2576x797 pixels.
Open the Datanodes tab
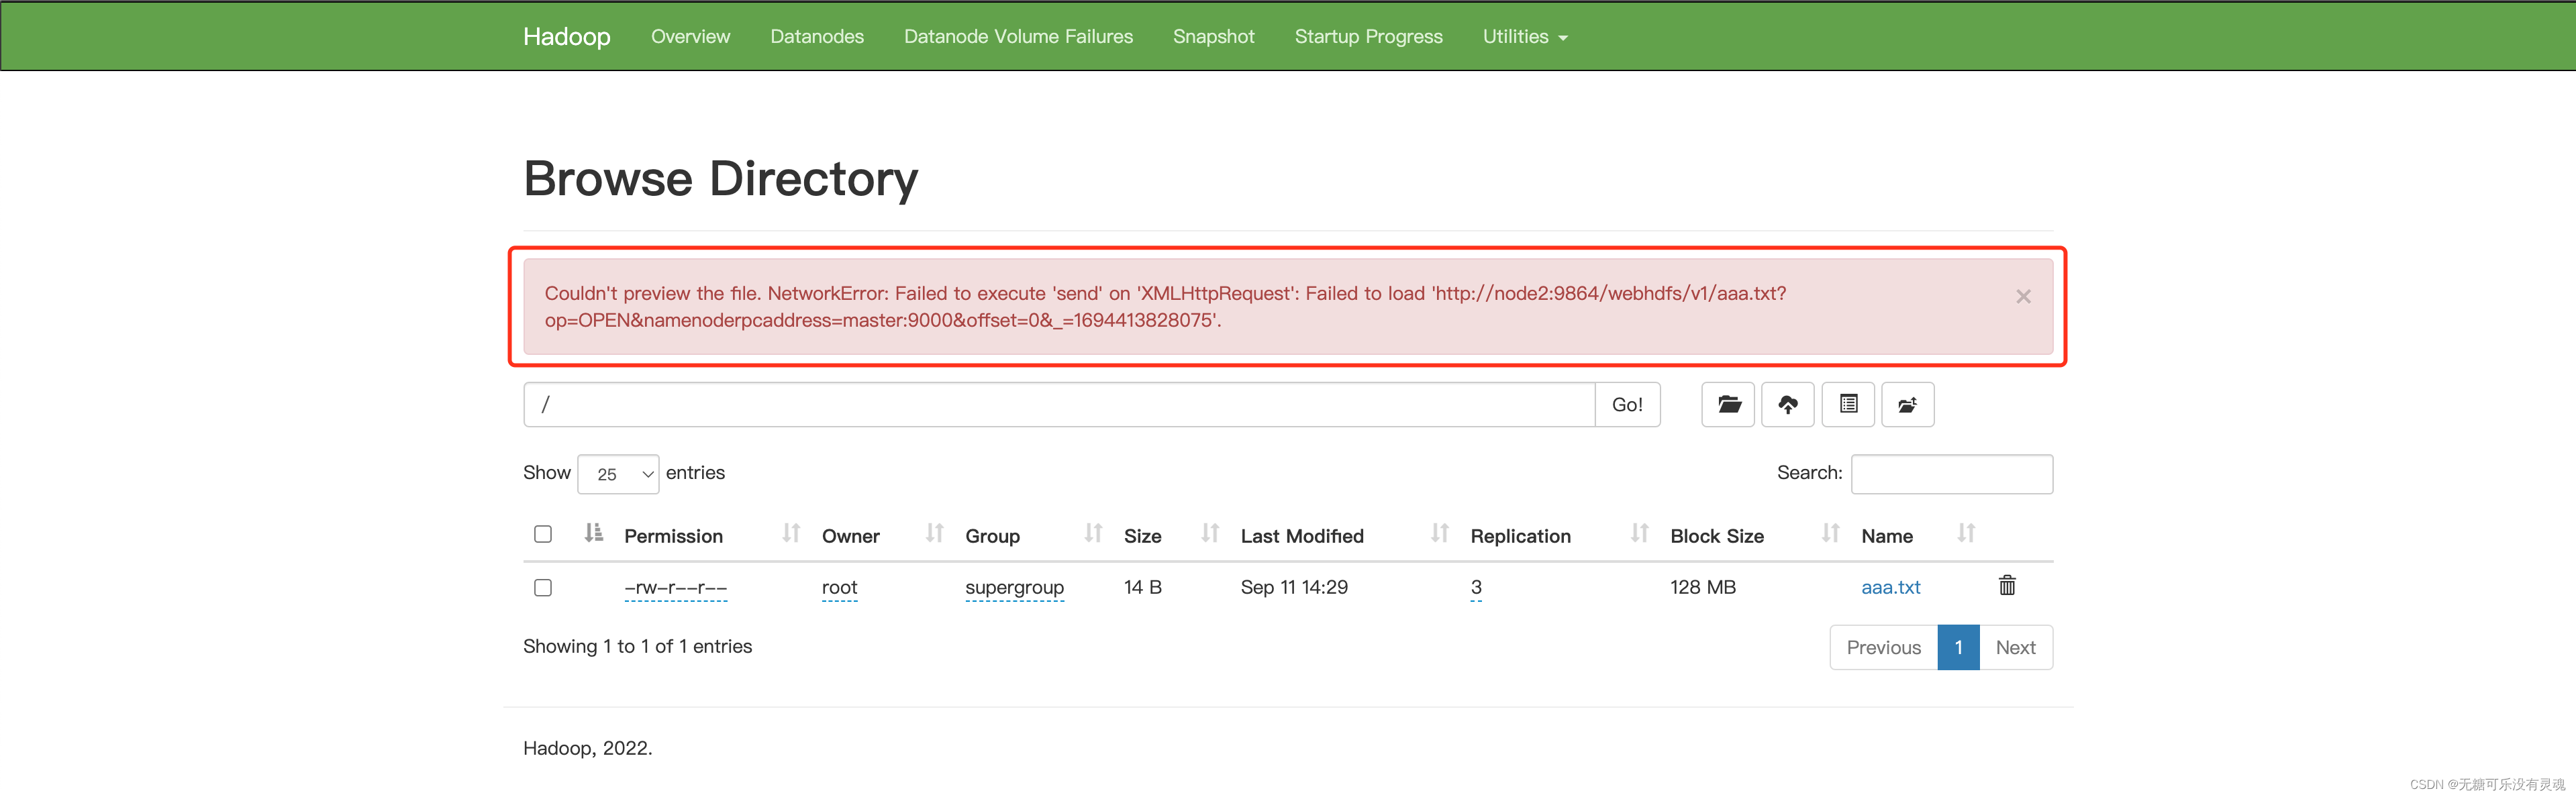pos(816,37)
